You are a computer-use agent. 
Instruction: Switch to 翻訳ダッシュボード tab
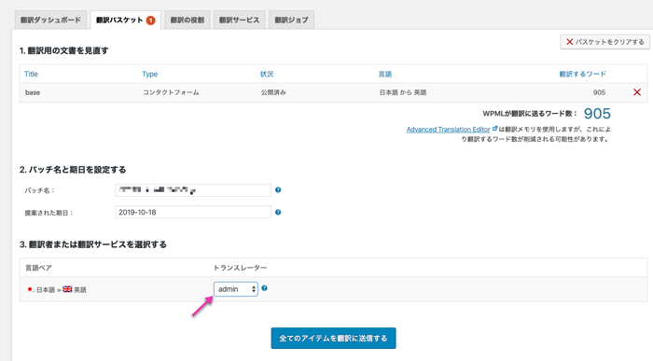(50, 20)
